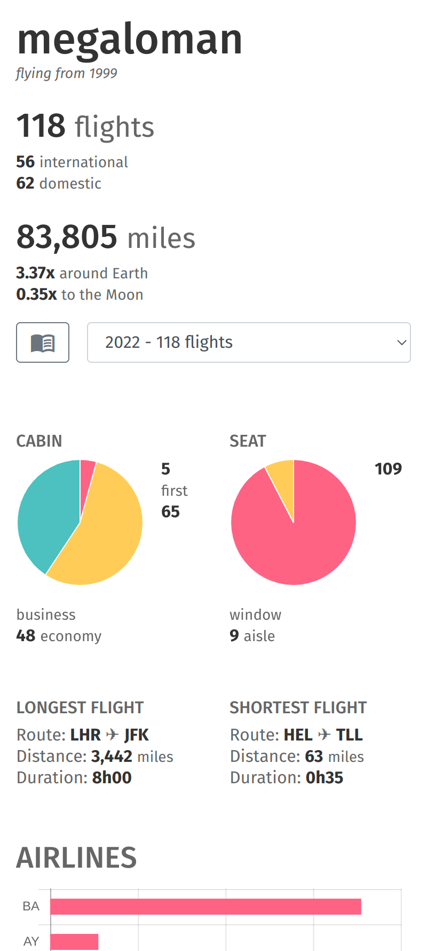The image size is (427, 951).
Task: Expand the chevron on the 2022 selector
Action: [401, 342]
